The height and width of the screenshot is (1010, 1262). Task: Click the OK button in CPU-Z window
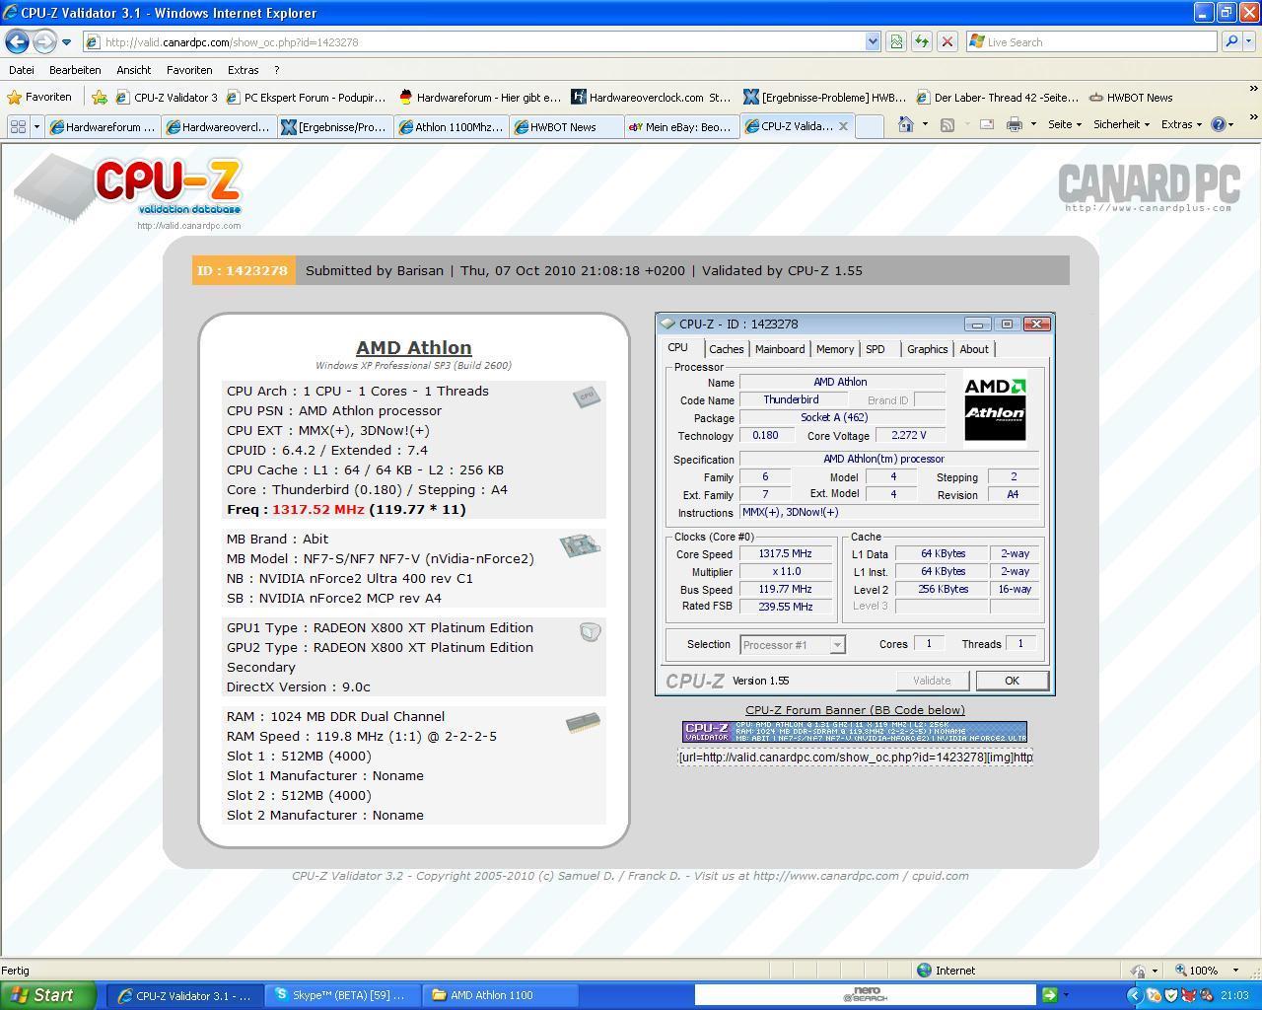[x=1012, y=681]
